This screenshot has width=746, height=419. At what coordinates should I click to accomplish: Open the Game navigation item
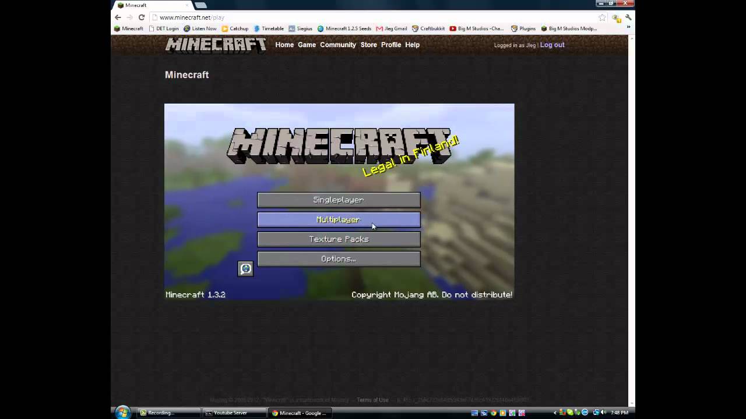(x=307, y=45)
